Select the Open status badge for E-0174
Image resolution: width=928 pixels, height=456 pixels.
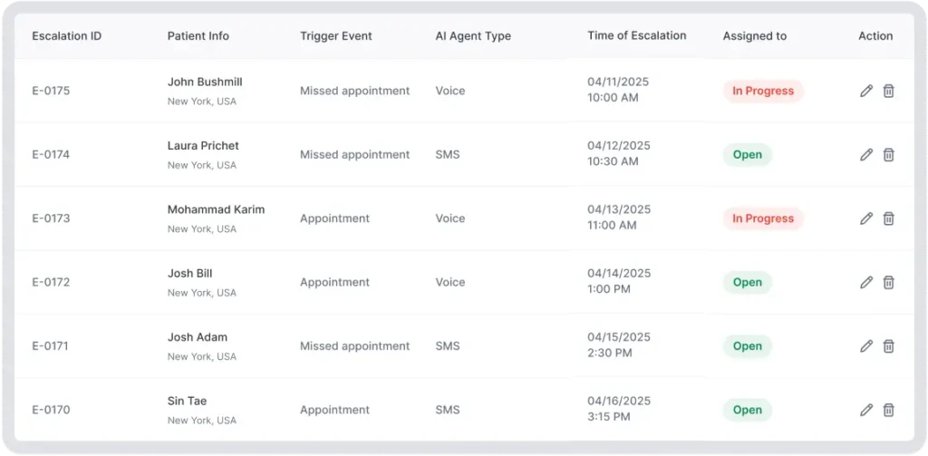(747, 155)
